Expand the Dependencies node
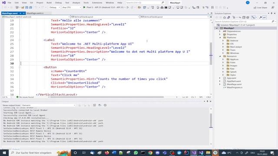Viewport: 278px width, 156px height. coord(220,31)
